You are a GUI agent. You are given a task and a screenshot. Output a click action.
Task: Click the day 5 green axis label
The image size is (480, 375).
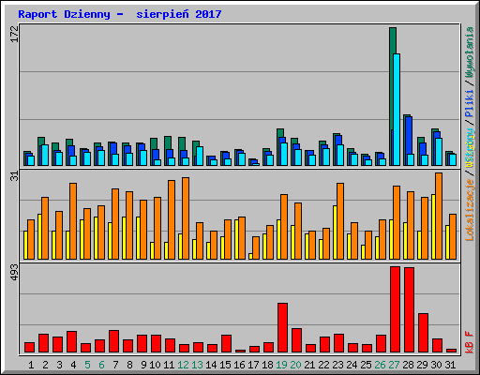point(87,365)
